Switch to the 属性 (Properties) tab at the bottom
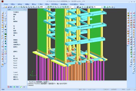The height and width of the screenshot is (91, 136). (10, 87)
